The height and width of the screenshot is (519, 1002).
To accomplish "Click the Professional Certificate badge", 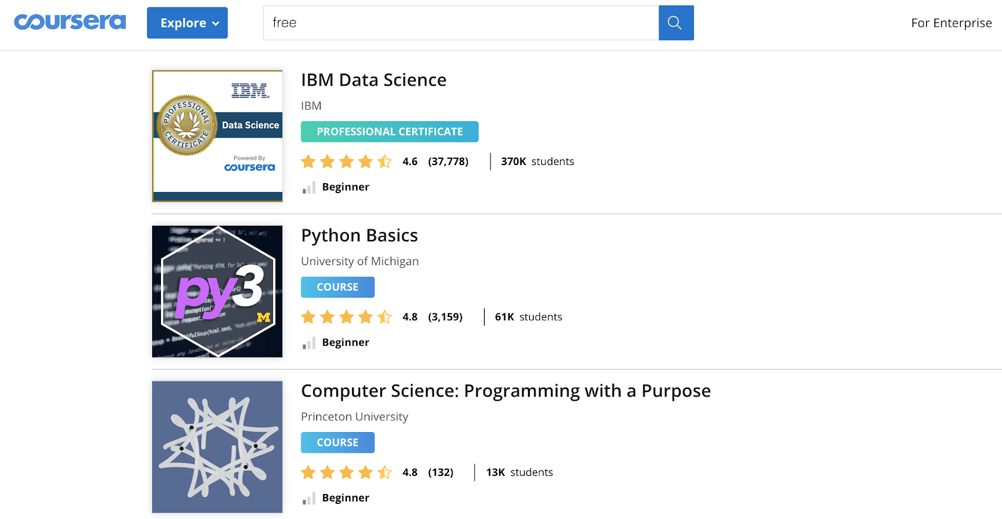I will coord(390,132).
